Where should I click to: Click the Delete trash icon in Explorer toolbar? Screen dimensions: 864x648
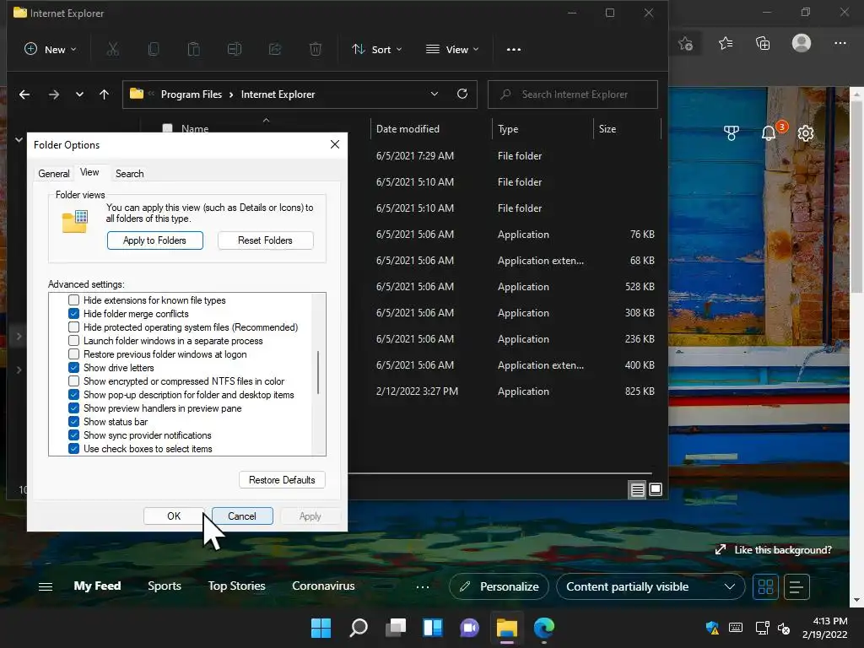pos(316,49)
